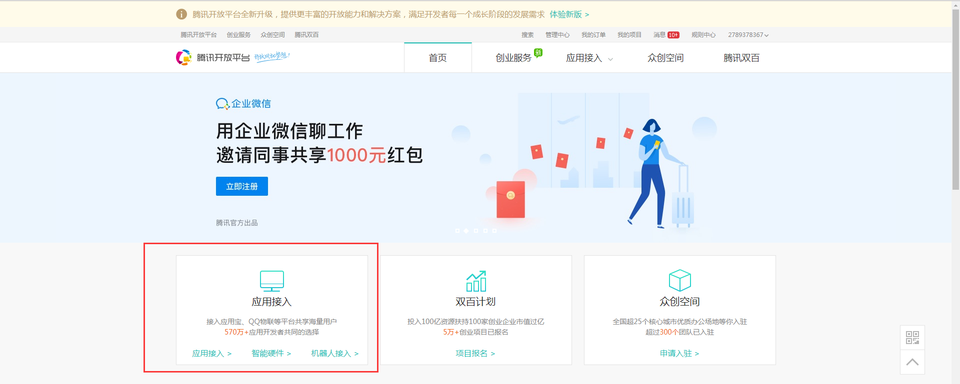Image resolution: width=960 pixels, height=384 pixels.
Task: Click the red 10+ message badge
Action: 673,35
